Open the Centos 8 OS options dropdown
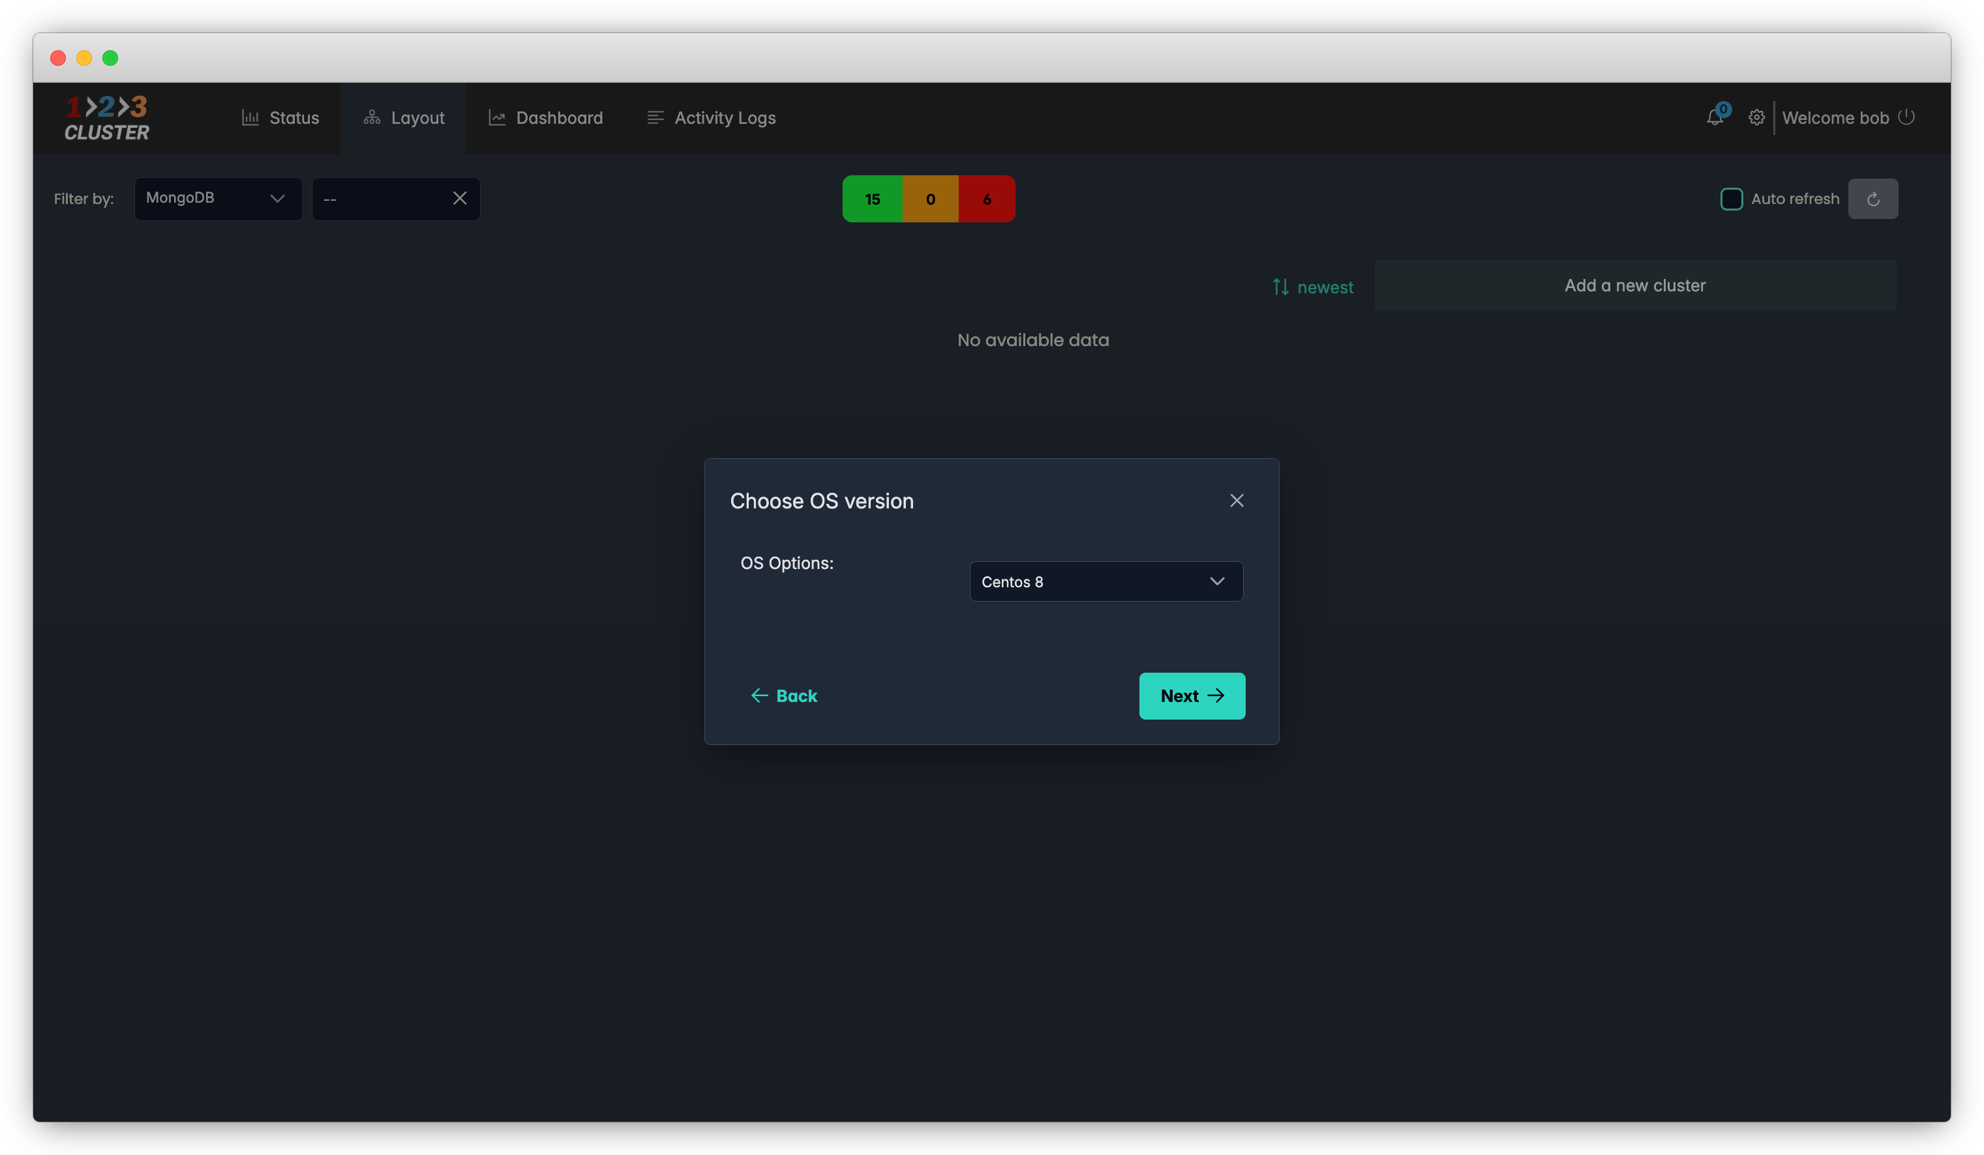 [x=1105, y=581]
